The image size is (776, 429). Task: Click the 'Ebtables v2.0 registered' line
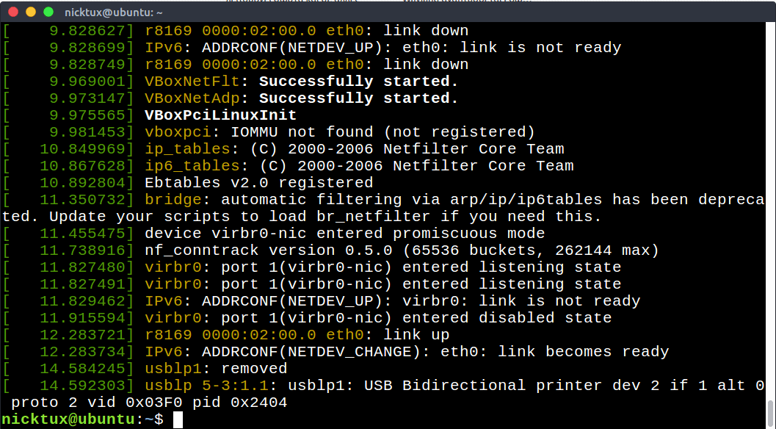point(258,183)
